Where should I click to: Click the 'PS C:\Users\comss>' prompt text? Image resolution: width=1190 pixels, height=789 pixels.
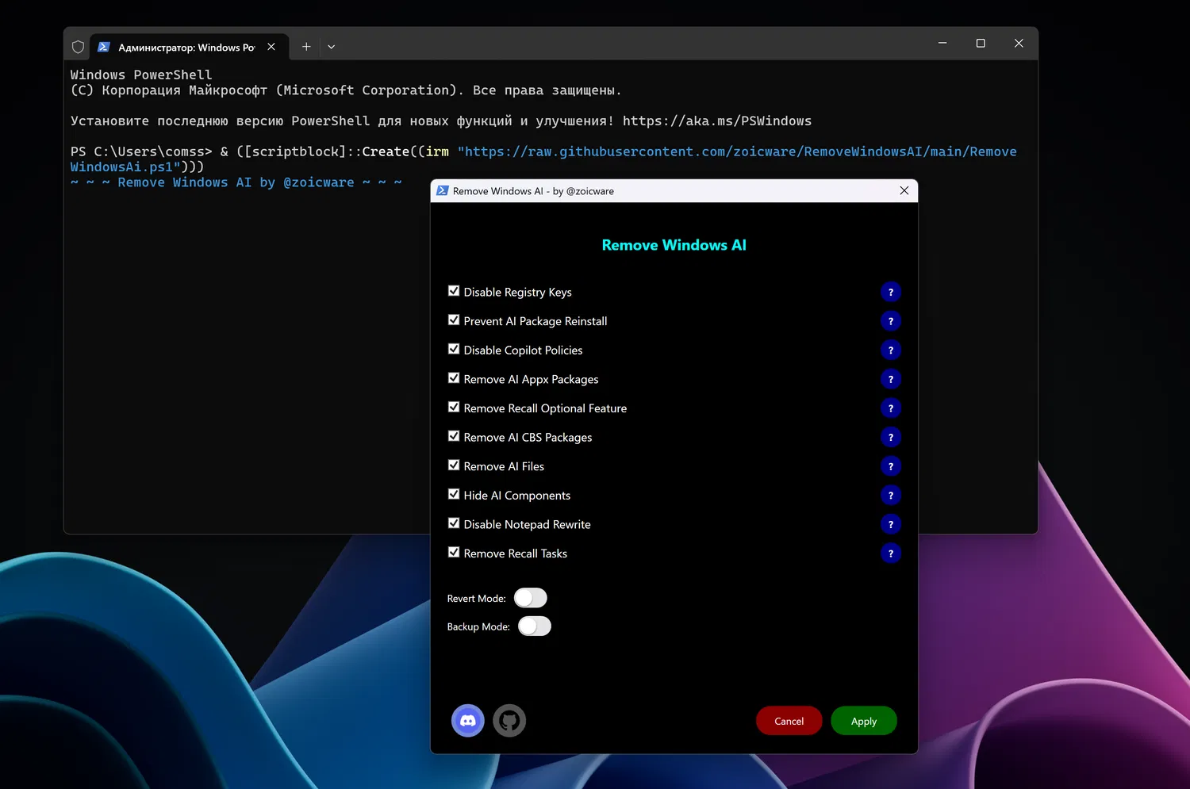click(141, 151)
